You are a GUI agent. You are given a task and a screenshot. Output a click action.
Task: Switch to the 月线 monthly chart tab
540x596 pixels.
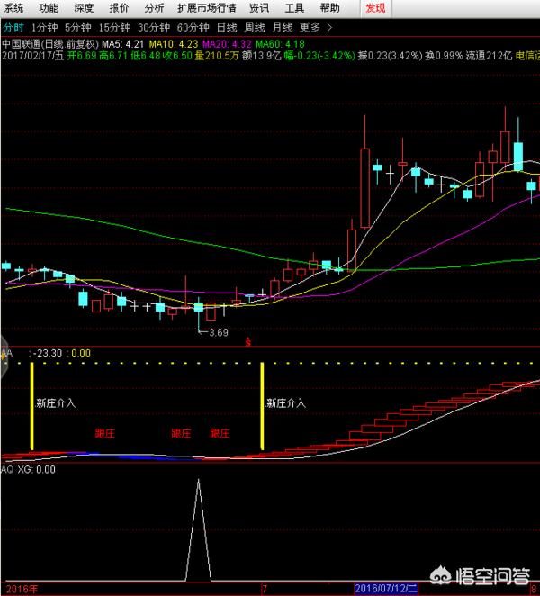[x=284, y=28]
